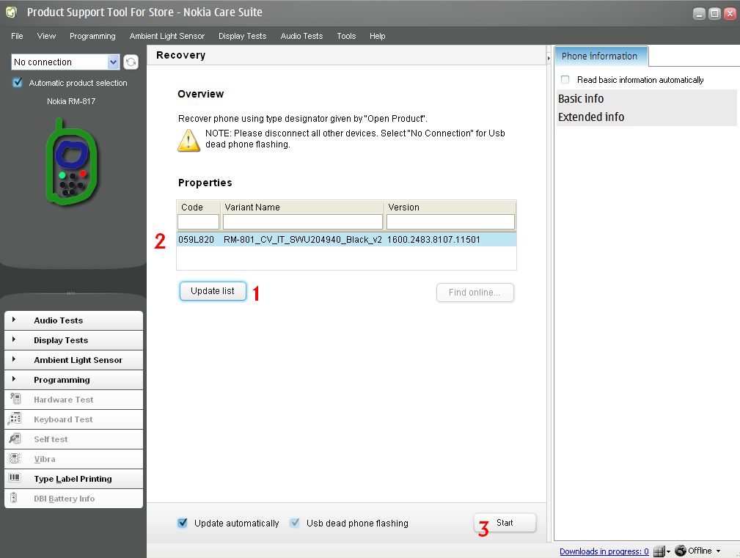Click the Variant Name filter field
This screenshot has height=558, width=740.
(302, 221)
